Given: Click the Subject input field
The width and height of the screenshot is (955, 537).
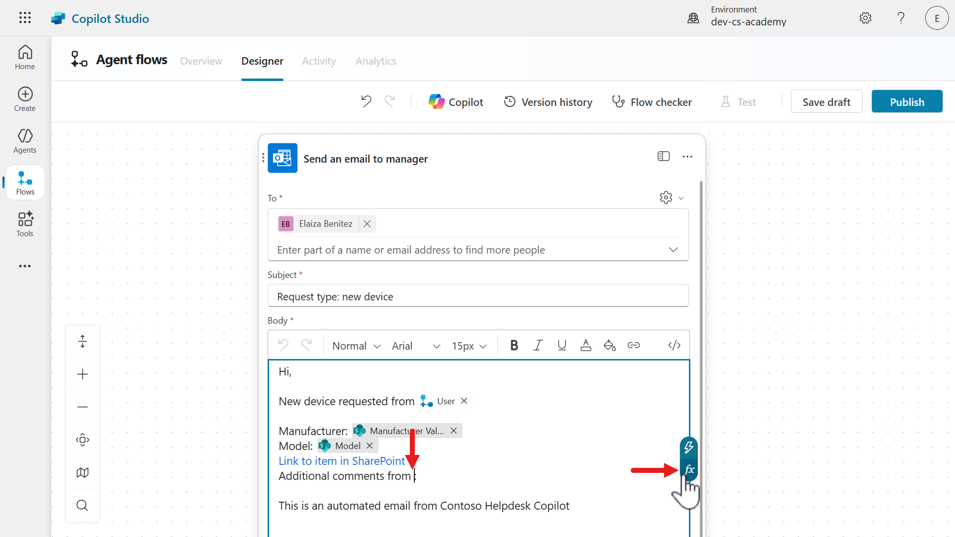Looking at the screenshot, I should tap(477, 296).
